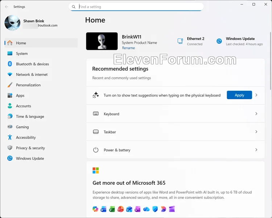Click the System monitor icon
This screenshot has height=218, width=272.
pos(10,53)
